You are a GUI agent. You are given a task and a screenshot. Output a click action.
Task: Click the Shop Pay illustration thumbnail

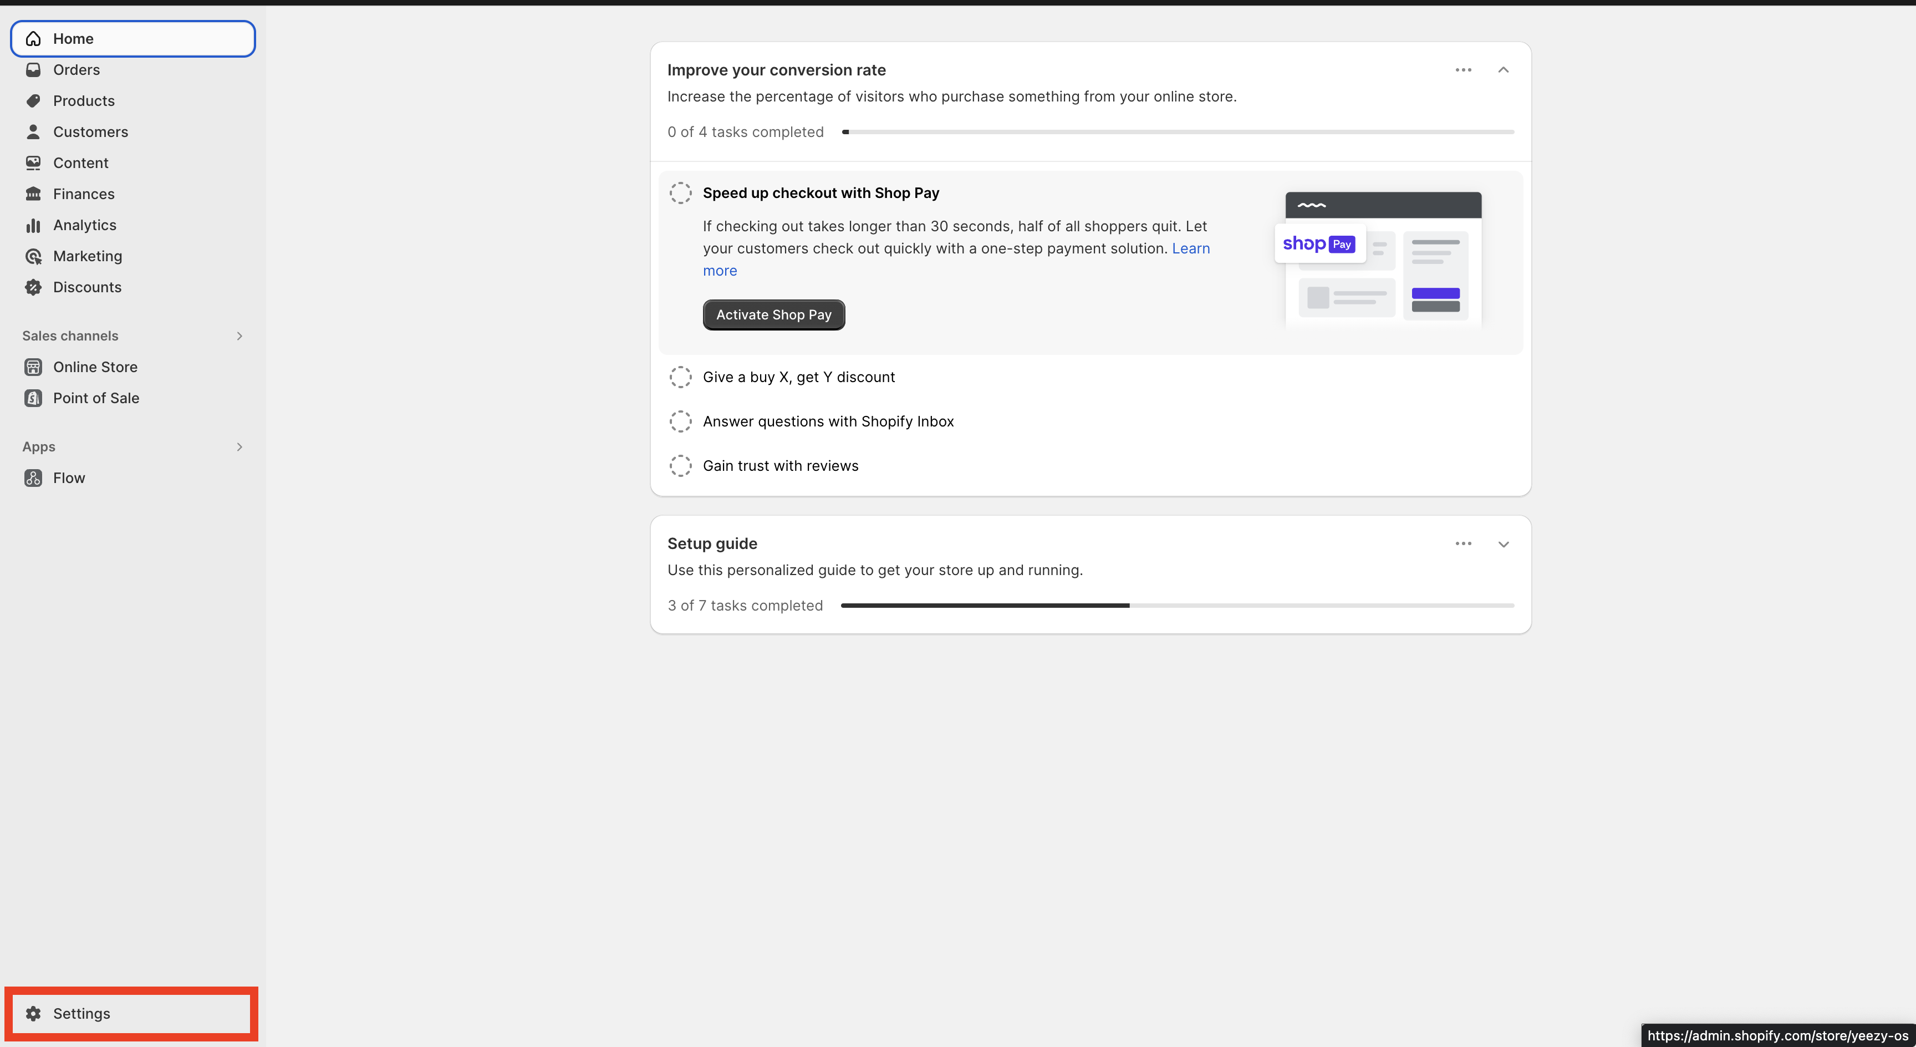1378,260
